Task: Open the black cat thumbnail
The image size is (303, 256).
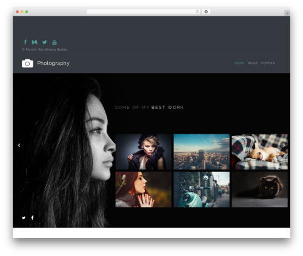Action: (x=260, y=189)
